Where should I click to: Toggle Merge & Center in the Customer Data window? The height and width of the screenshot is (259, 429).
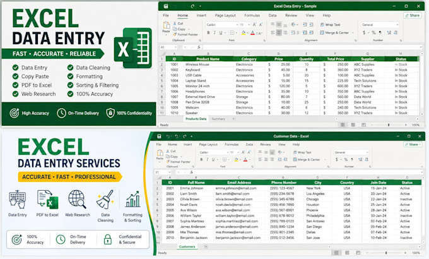click(x=307, y=159)
